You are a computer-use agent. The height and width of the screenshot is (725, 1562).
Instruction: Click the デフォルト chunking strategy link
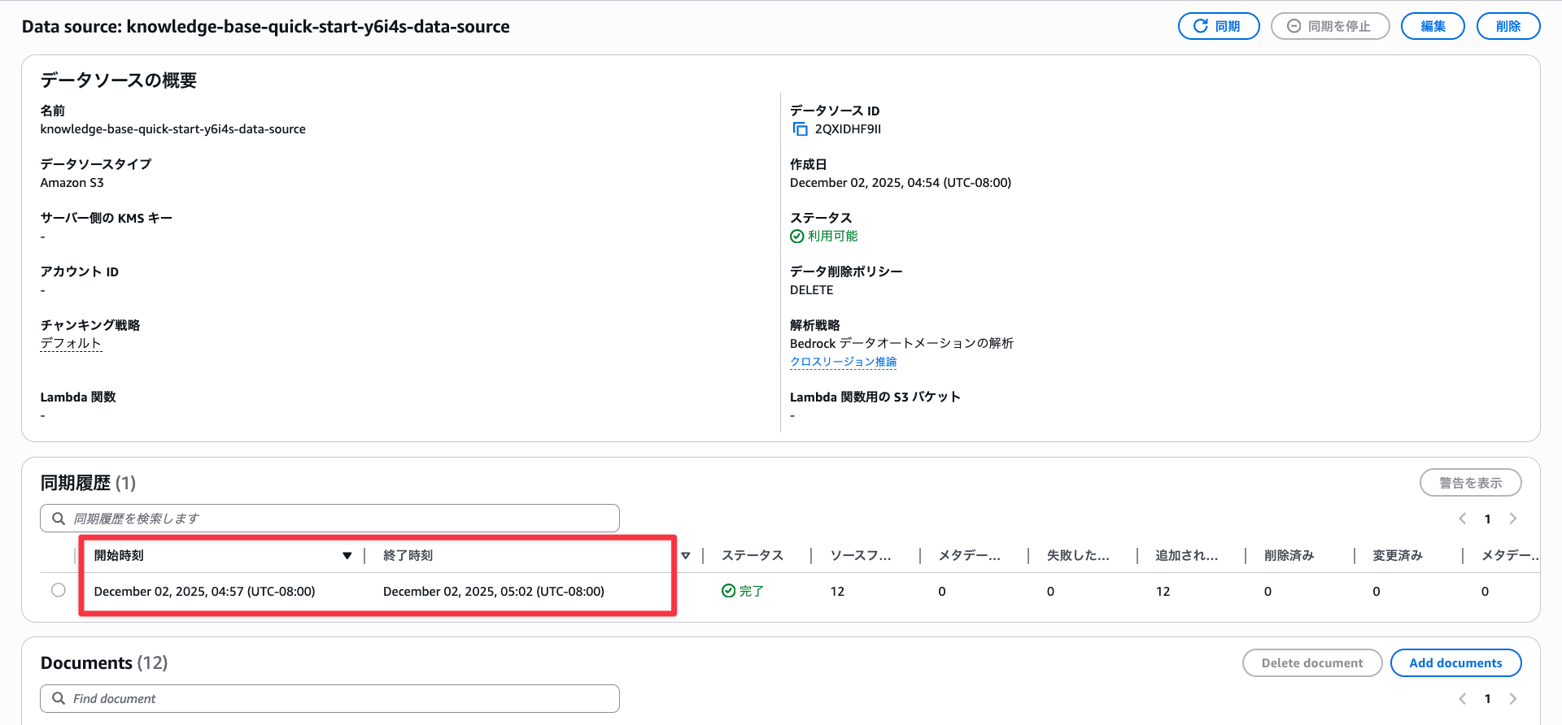(x=71, y=344)
